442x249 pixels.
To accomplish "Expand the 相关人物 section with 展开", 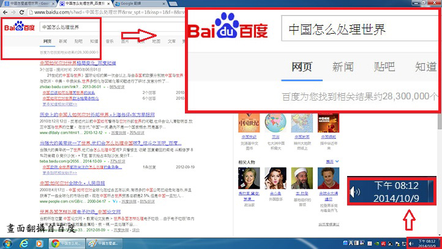I will pos(332,162).
